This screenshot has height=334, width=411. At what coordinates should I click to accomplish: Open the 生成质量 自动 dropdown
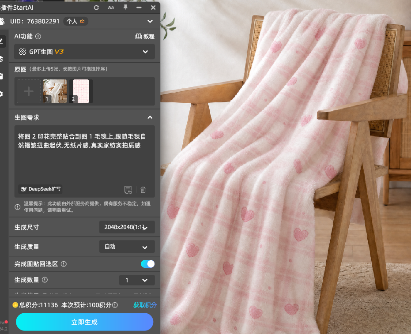coord(127,247)
